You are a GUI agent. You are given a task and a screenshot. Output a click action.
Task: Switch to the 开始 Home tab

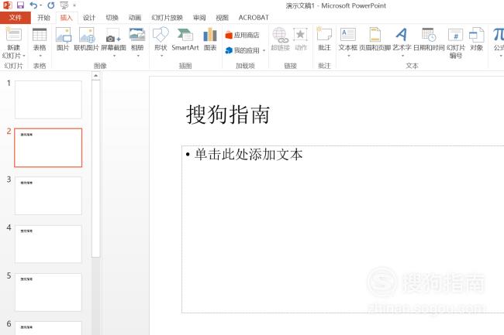(43, 18)
